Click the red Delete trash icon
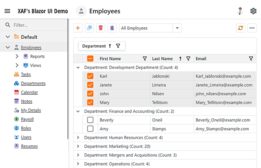 100,28
